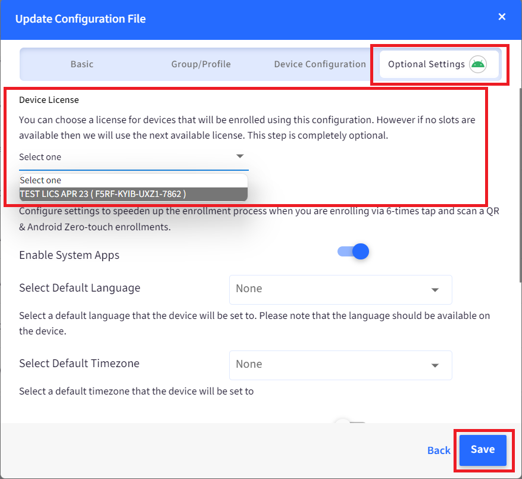Pick TEST LICS APR 23 license option
522x479 pixels.
tap(133, 194)
